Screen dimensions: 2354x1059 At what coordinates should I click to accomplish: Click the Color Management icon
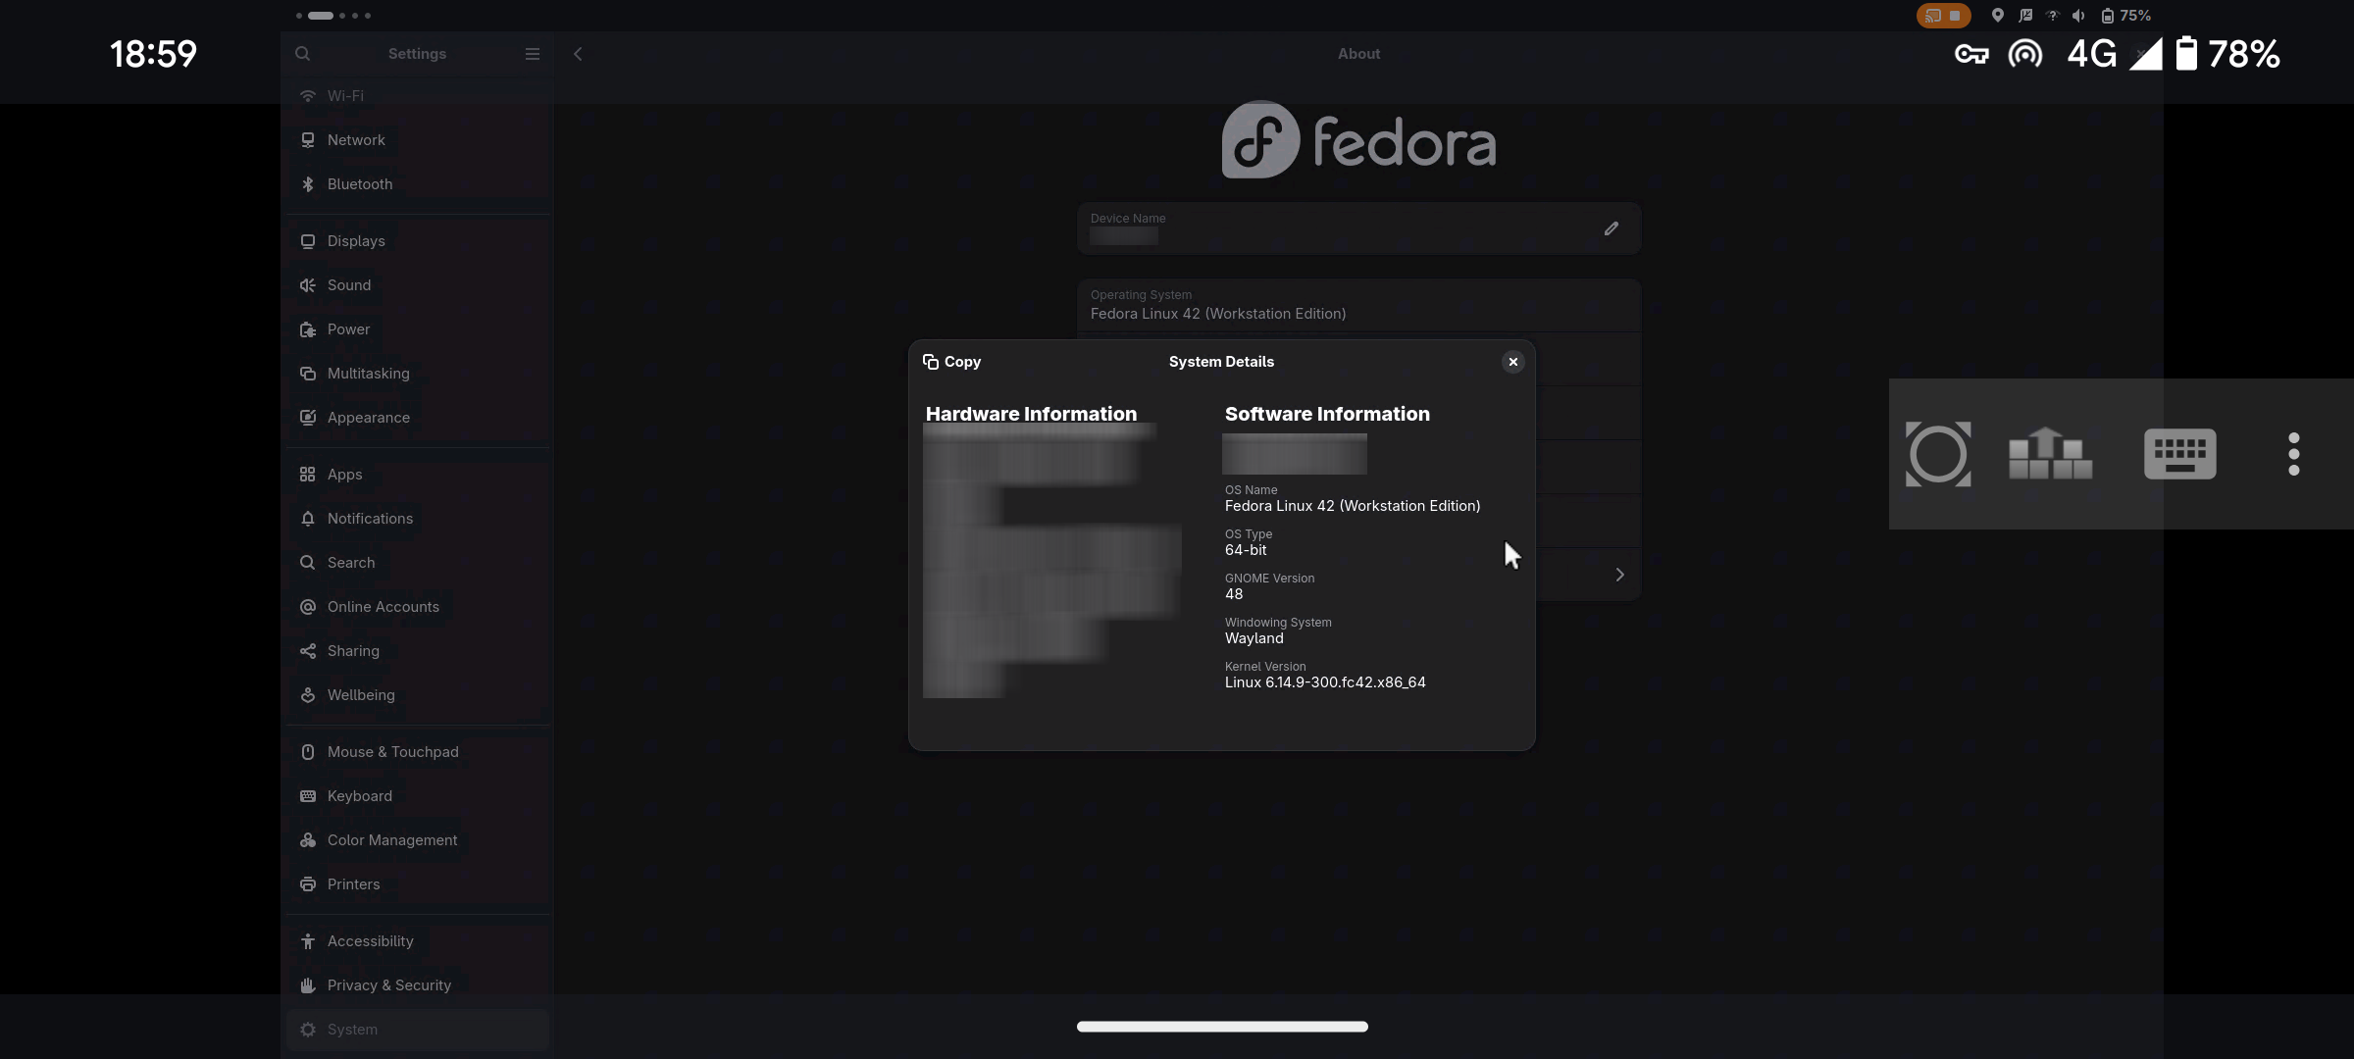[308, 840]
